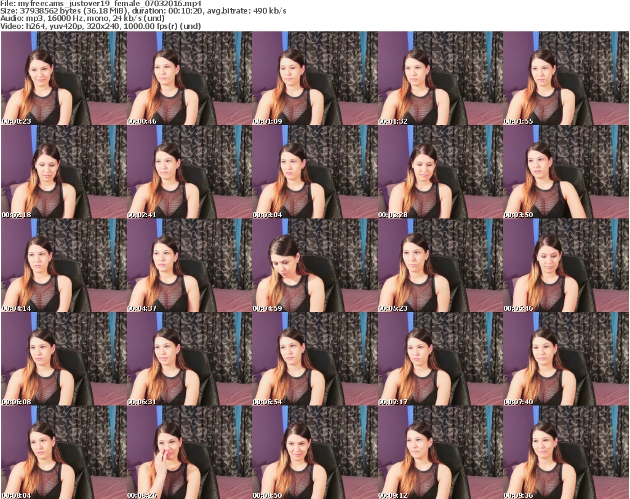Select the frame at 00:04:37
Viewport: 630px width, 499px height.
click(x=189, y=266)
